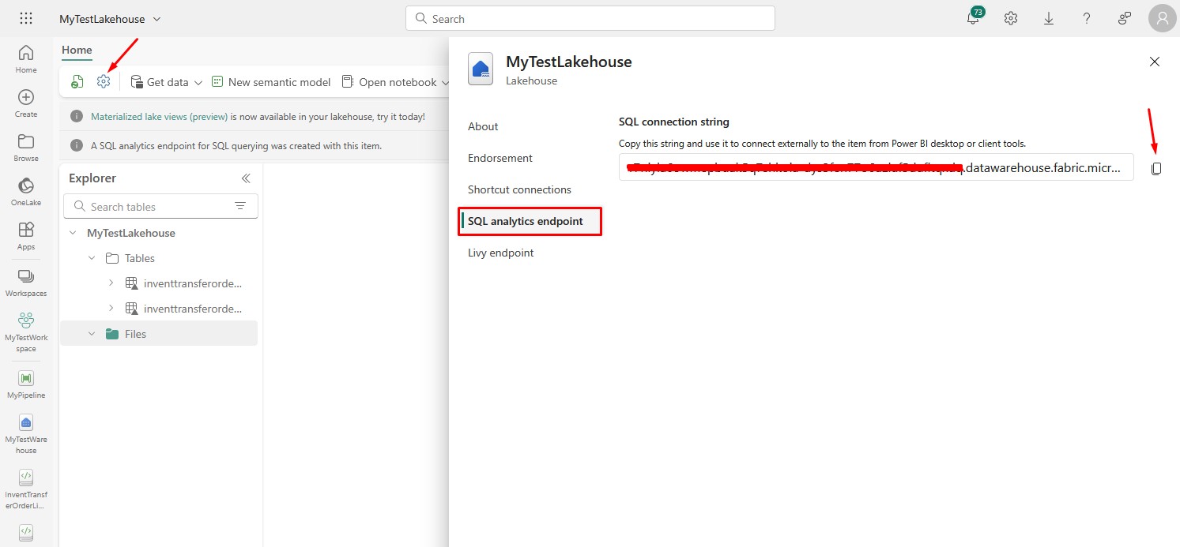Screen dimensions: 1180x547
Task: Click the download icon in the header
Action: click(x=1049, y=18)
